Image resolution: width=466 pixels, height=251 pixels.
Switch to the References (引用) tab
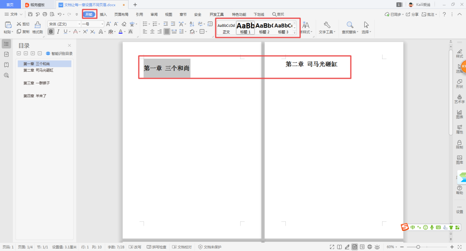pos(139,14)
